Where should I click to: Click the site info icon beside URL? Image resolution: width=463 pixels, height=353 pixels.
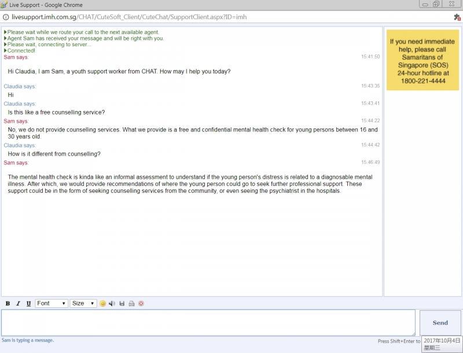(5, 17)
